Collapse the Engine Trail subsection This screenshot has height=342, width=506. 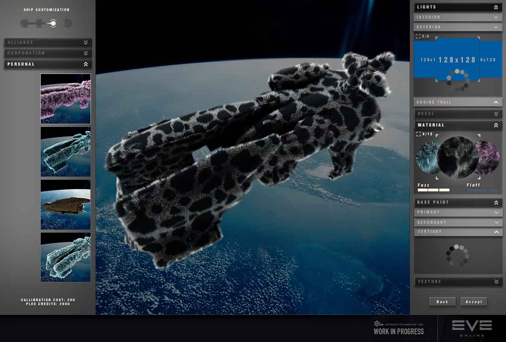pos(458,102)
